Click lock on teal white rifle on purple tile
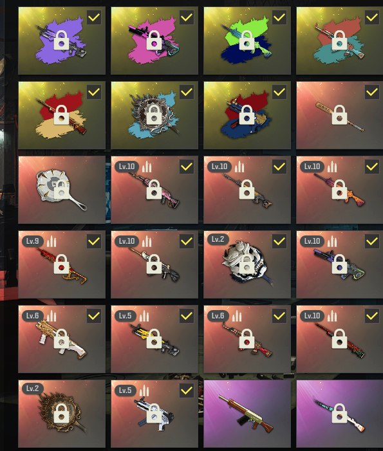 [x=339, y=413]
